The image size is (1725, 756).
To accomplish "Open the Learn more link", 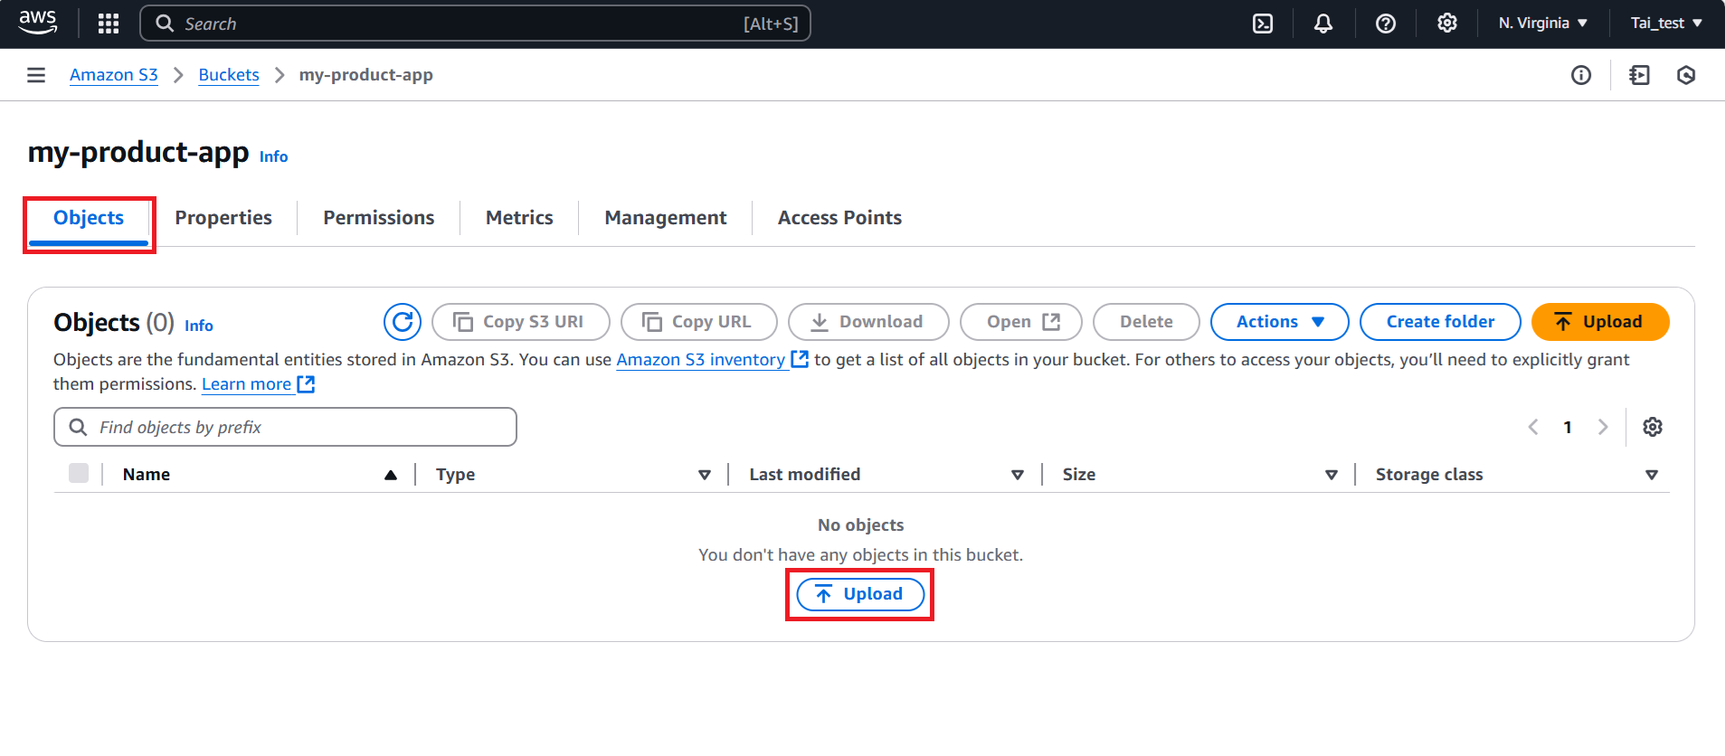I will point(247,384).
